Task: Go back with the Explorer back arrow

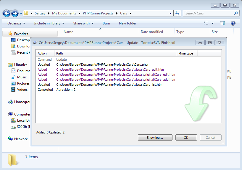Action: tap(7, 13)
